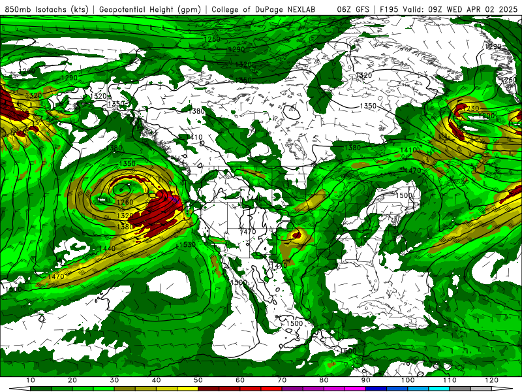Click the 50 knot legend scale number

click(198, 380)
